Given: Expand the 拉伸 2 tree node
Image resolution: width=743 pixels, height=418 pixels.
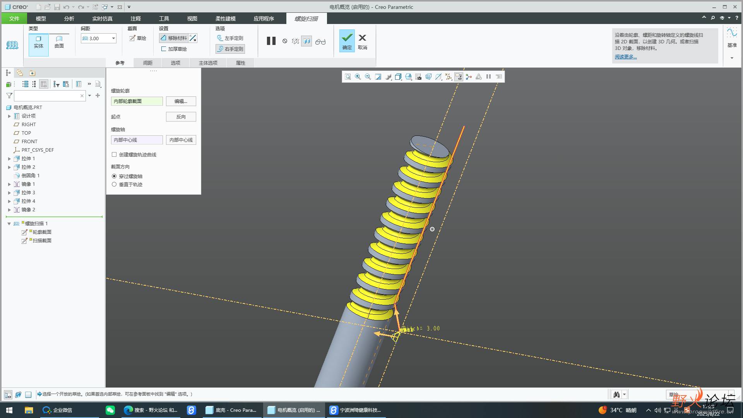Looking at the screenshot, I should point(9,167).
